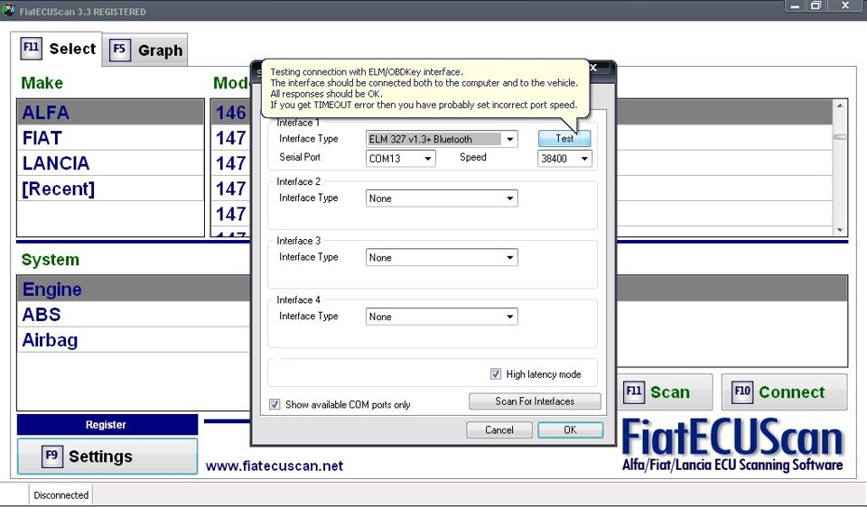Select LANCIA in the Make list
The image size is (867, 507).
(x=110, y=163)
